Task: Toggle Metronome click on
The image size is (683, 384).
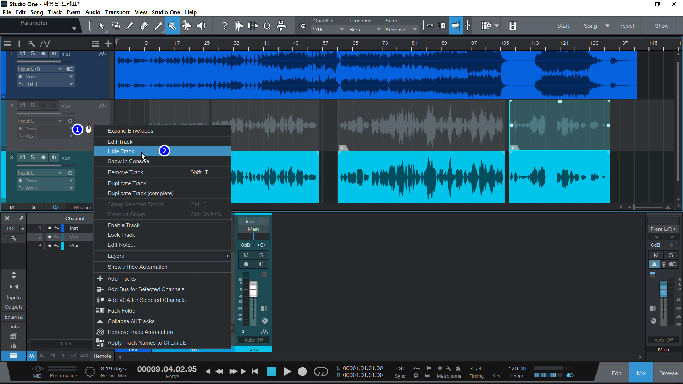Action: click(x=458, y=369)
